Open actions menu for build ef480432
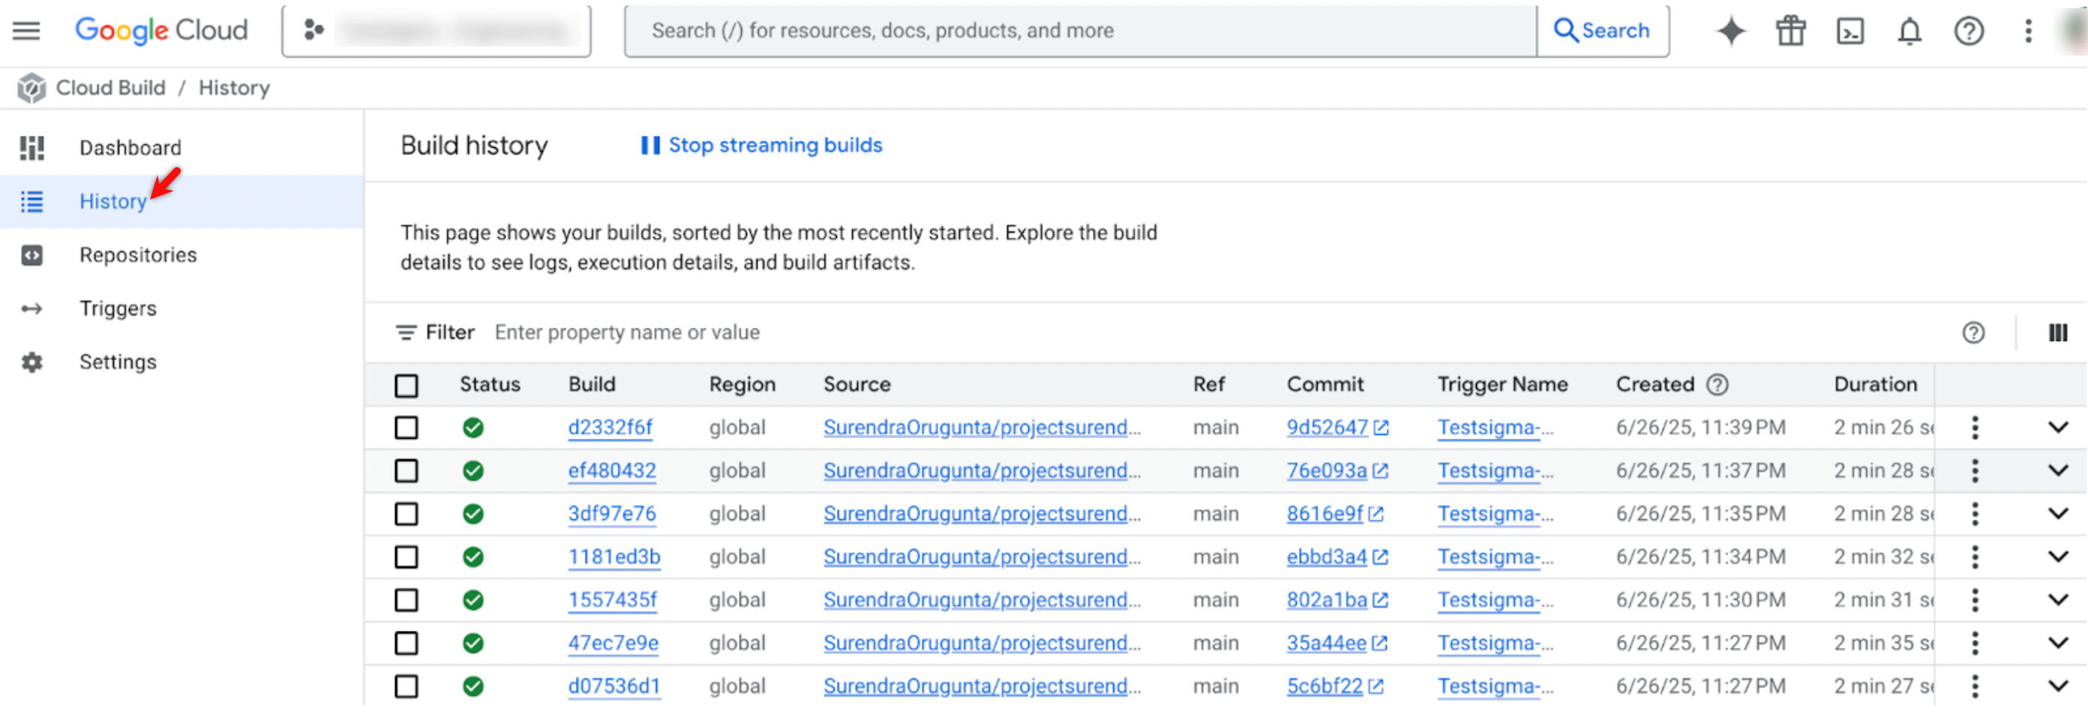The image size is (2088, 717). pos(1975,471)
